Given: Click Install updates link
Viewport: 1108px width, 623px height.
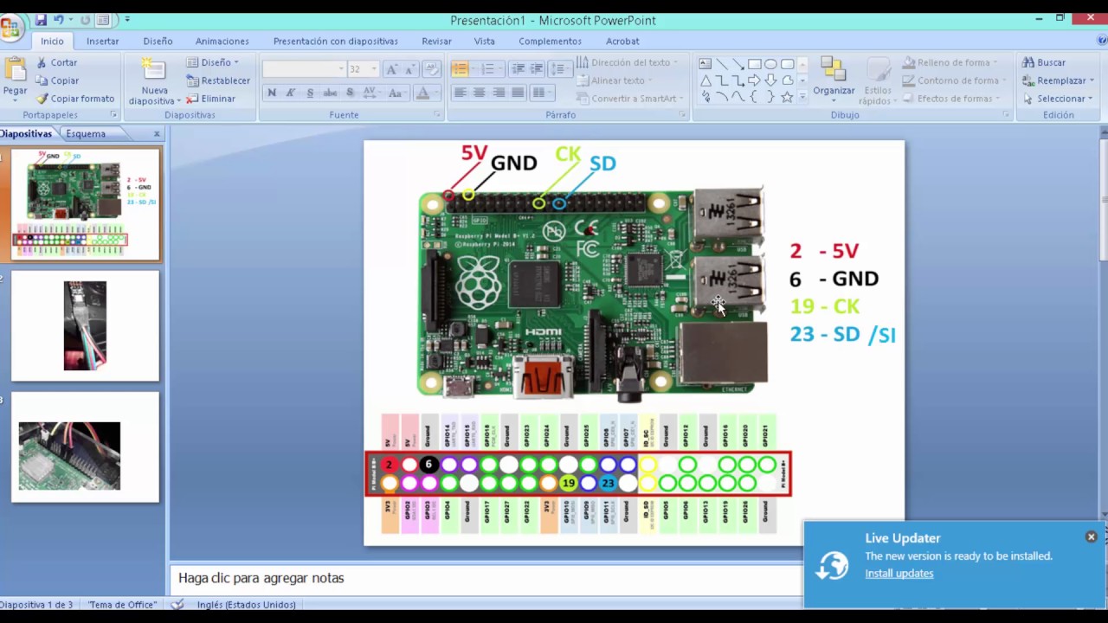Looking at the screenshot, I should pyautogui.click(x=899, y=573).
